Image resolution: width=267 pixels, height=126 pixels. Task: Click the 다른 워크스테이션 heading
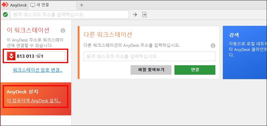point(108,35)
